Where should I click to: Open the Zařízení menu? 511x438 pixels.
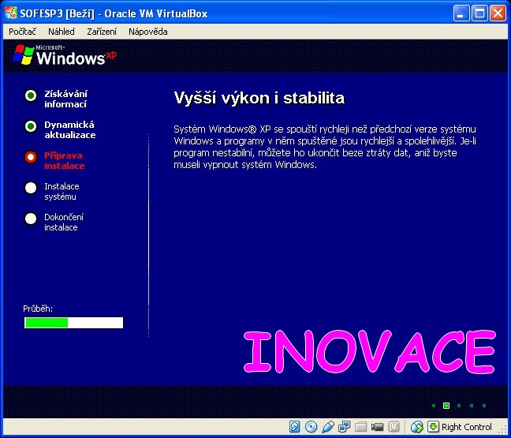[x=102, y=32]
